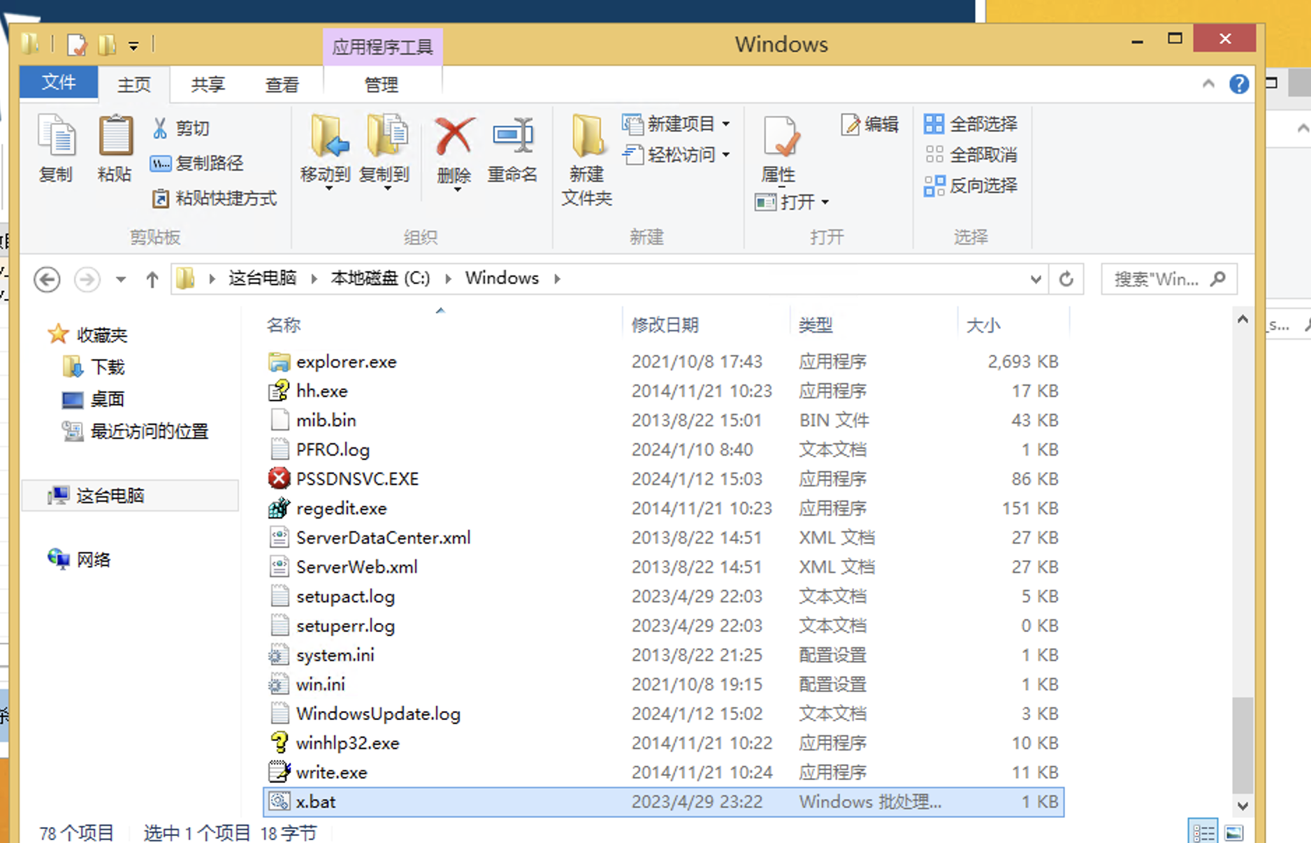
Task: Switch to large icons view in status bar
Action: pos(1234,832)
